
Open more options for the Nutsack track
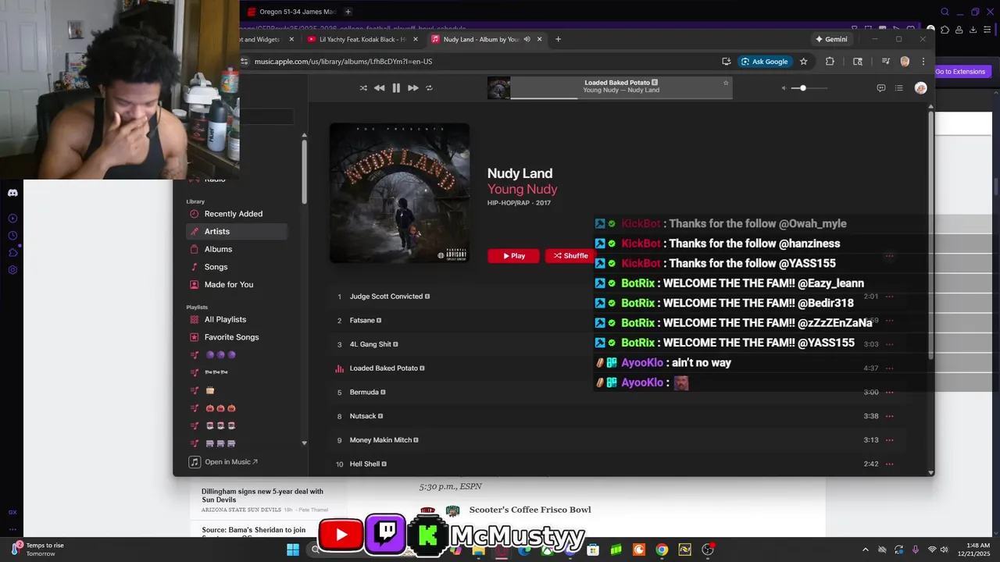pyautogui.click(x=889, y=416)
